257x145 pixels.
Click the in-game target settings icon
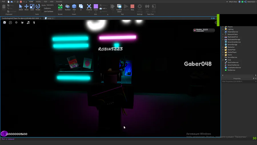(16, 23)
